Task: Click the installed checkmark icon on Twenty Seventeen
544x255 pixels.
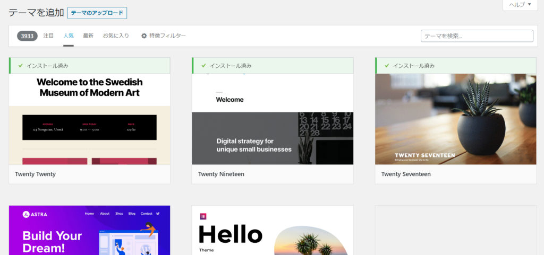Action: (x=387, y=65)
